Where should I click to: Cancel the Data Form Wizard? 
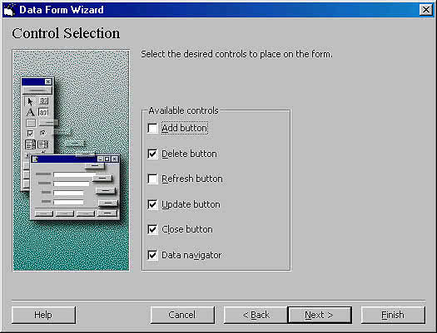(182, 315)
